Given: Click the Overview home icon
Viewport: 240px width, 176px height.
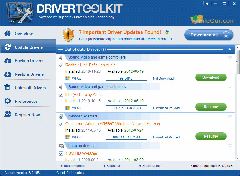Looking at the screenshot, I should point(8,33).
